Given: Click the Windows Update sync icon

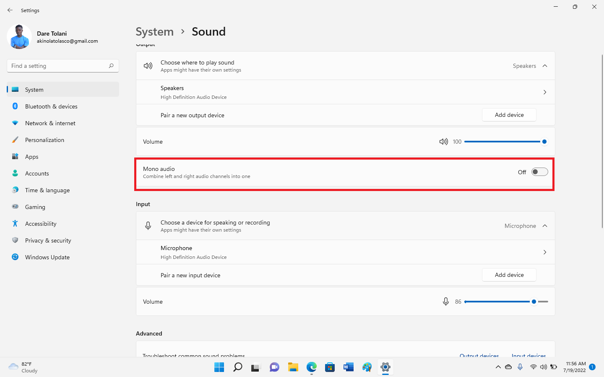Looking at the screenshot, I should 15,257.
